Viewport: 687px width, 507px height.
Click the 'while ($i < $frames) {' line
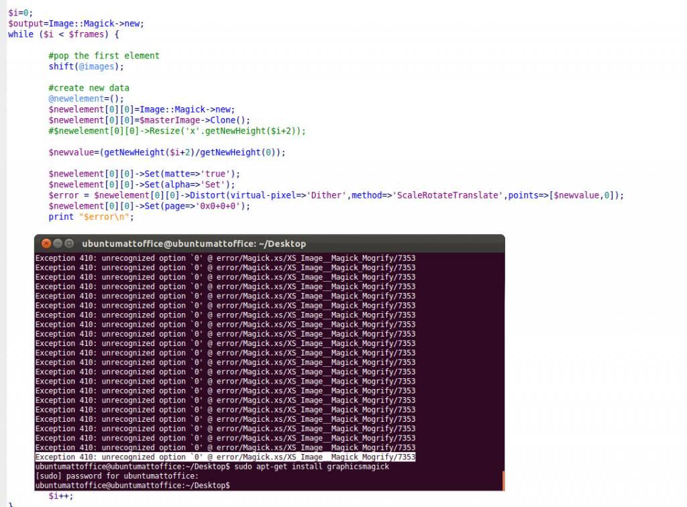point(64,34)
